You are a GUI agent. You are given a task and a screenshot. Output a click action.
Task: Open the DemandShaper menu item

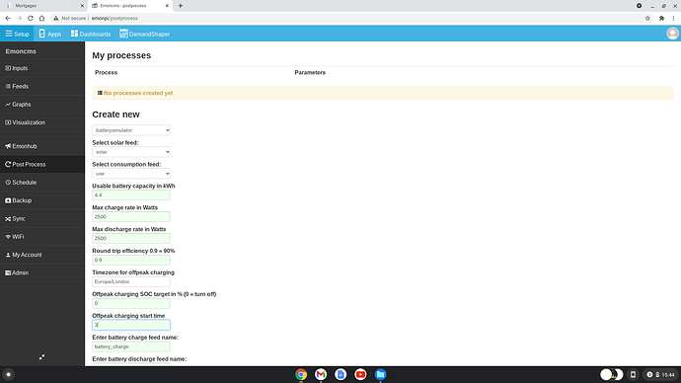[145, 34]
